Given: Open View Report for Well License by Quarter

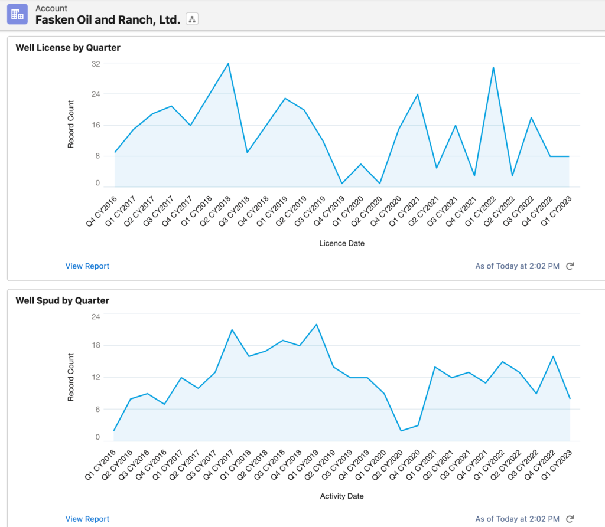Looking at the screenshot, I should (87, 266).
